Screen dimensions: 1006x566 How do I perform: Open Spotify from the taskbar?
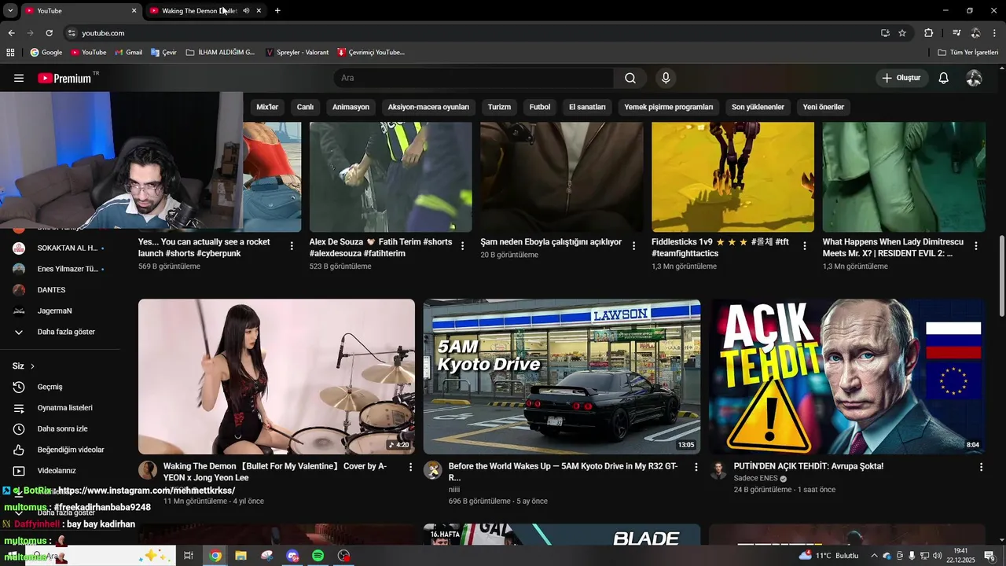(318, 556)
